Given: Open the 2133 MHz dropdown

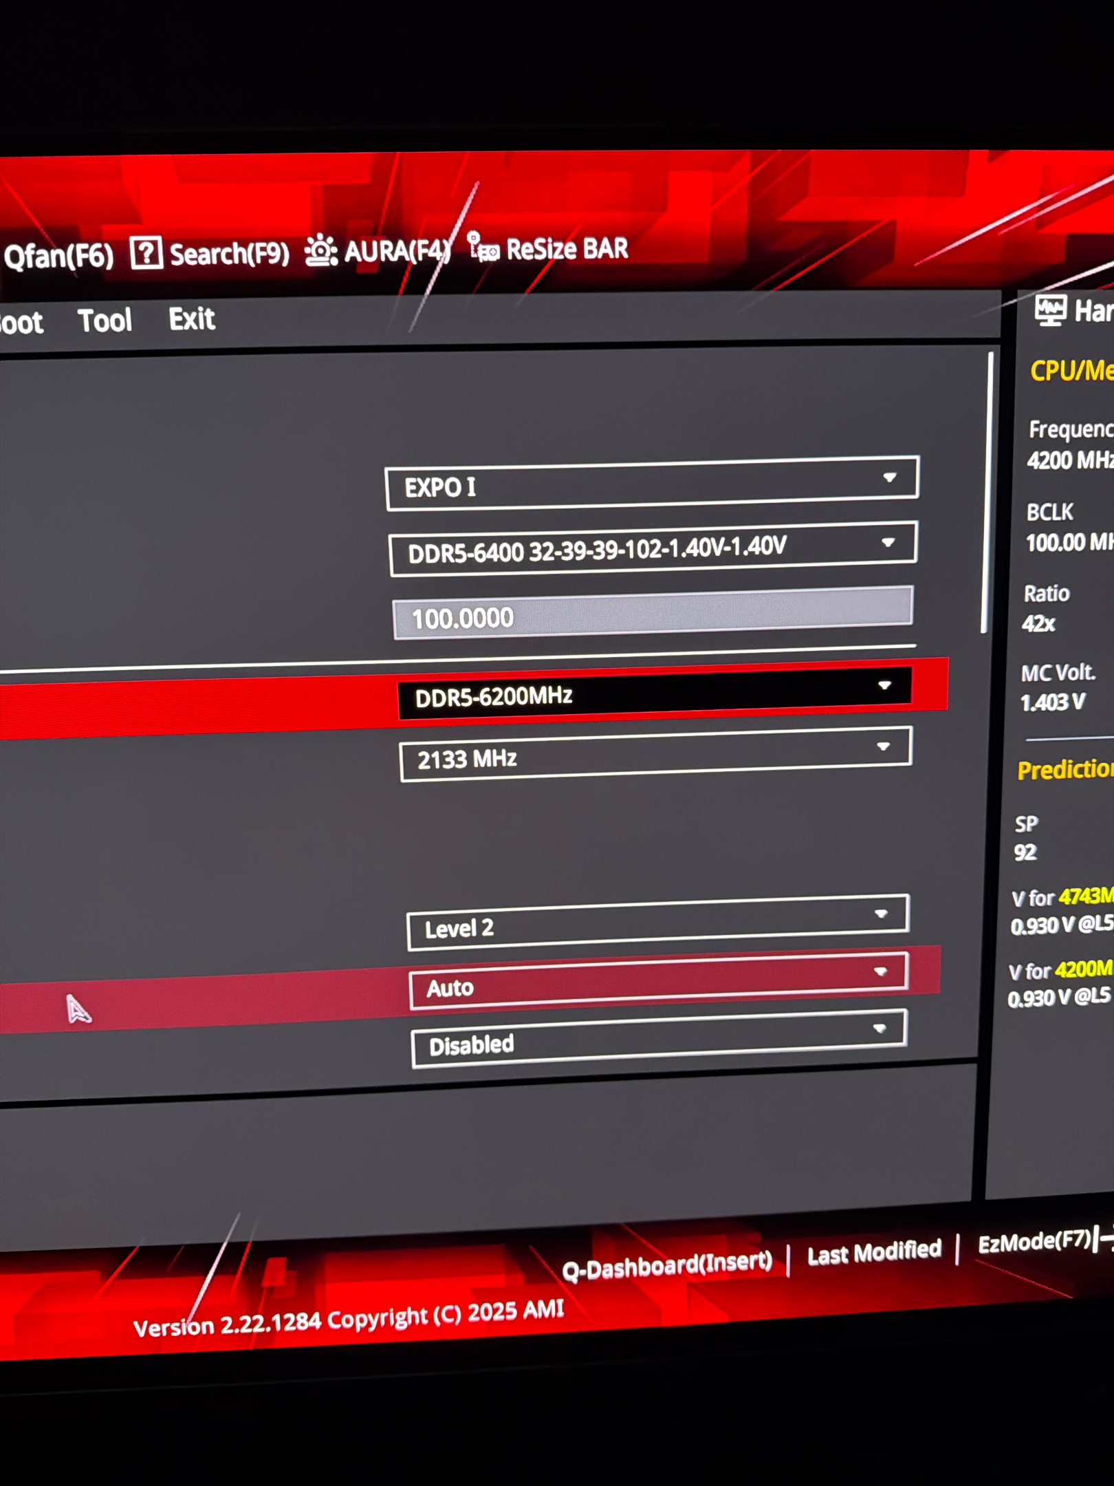Looking at the screenshot, I should pos(656,755).
